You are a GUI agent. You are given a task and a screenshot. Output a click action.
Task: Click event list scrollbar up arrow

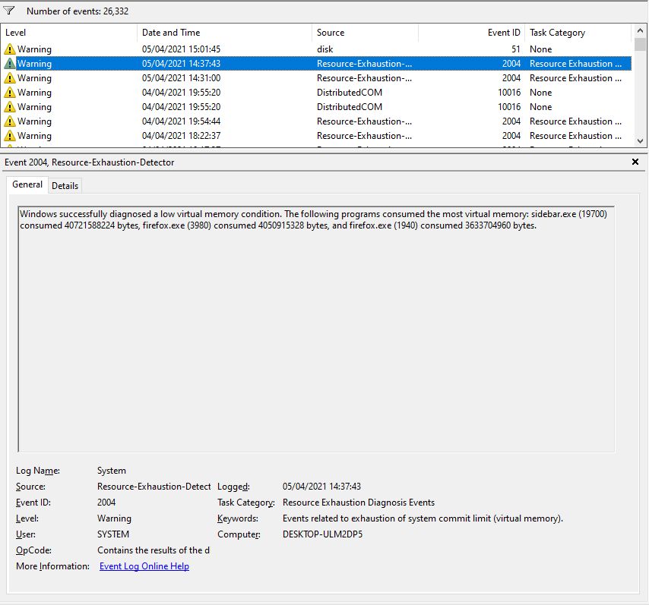coord(640,30)
